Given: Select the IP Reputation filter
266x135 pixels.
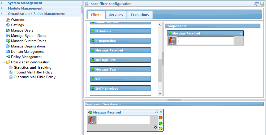Looking at the screenshot, I should [x=121, y=41].
